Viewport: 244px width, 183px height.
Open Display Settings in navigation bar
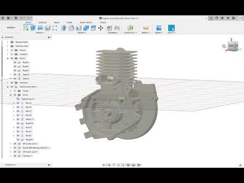click(x=129, y=165)
